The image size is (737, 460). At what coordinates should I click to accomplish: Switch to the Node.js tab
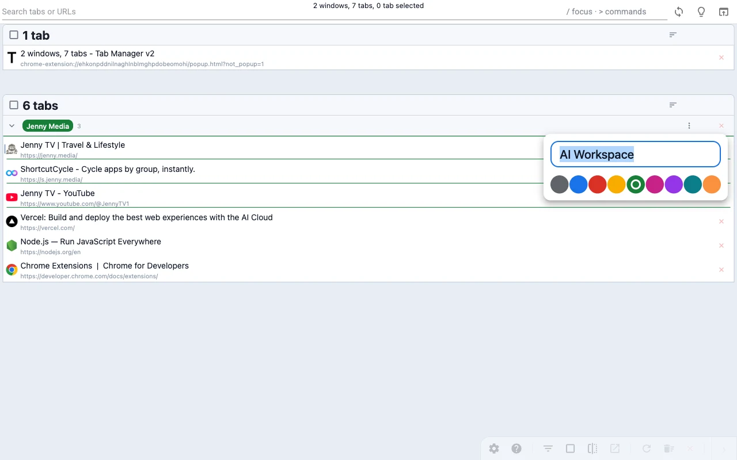(x=90, y=242)
